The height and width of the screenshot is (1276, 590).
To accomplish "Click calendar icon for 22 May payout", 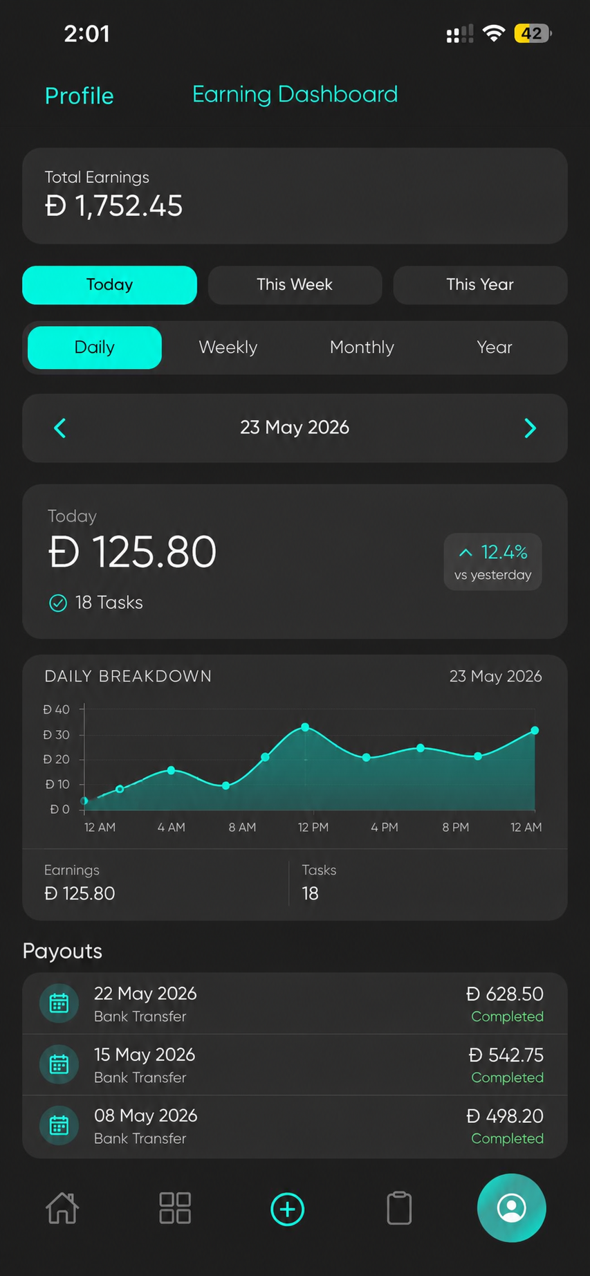I will pos(59,1003).
